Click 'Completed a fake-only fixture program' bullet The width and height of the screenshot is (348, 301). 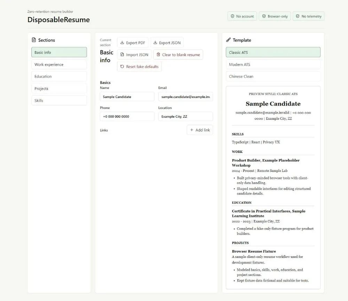point(275,231)
